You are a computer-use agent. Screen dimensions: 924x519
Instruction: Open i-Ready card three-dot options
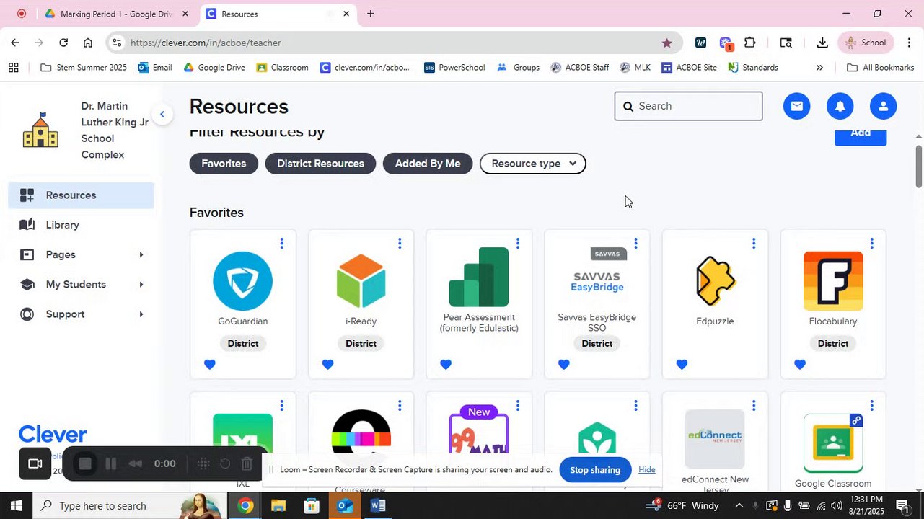pyautogui.click(x=400, y=244)
